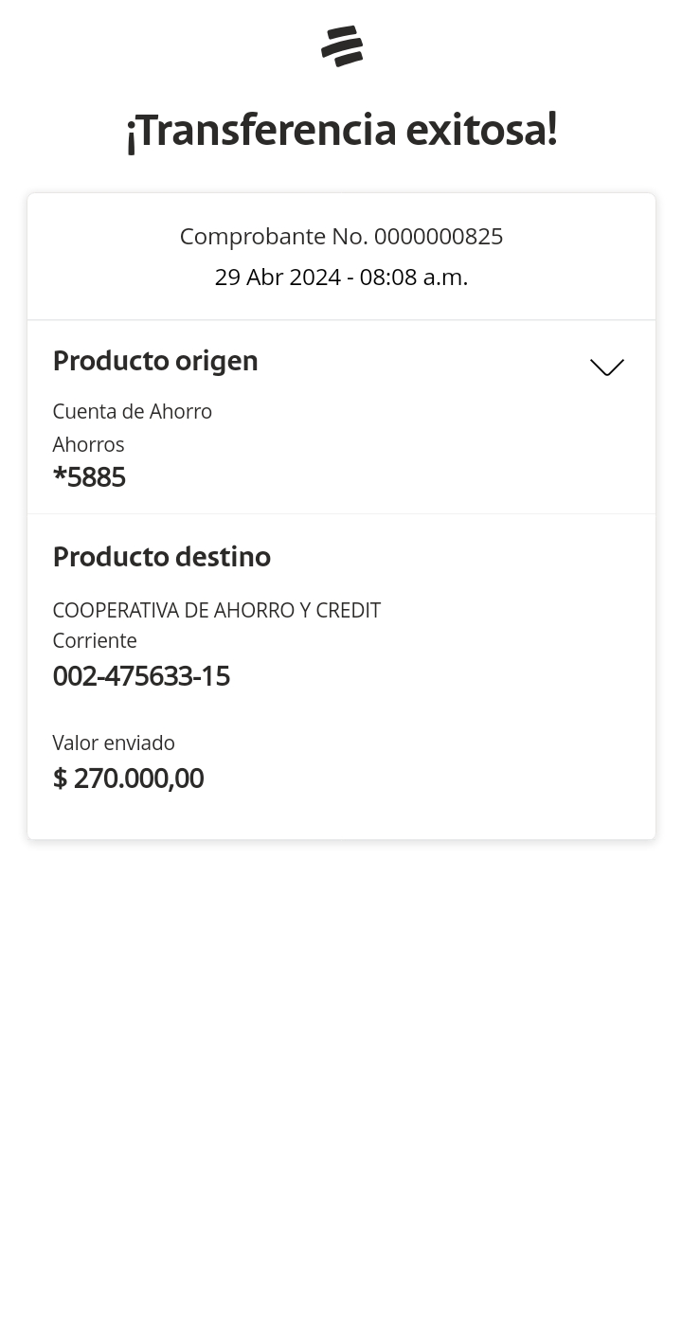Click the 'Cuenta de Ahorro' label
Image resolution: width=682 pixels, height=1343 pixels.
tap(132, 411)
